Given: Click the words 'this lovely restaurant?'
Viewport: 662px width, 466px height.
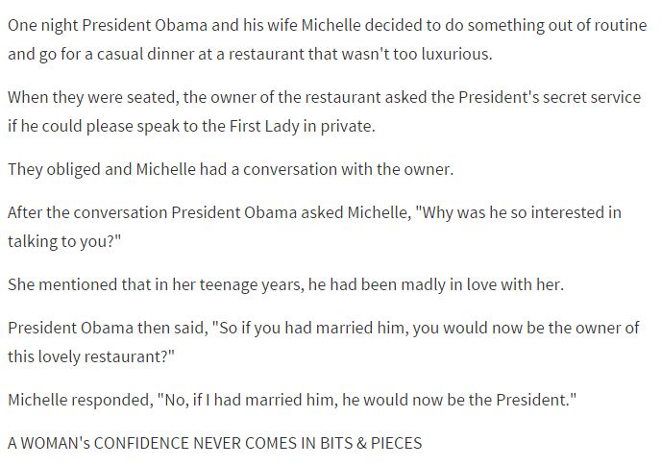Looking at the screenshot, I should point(90,356).
